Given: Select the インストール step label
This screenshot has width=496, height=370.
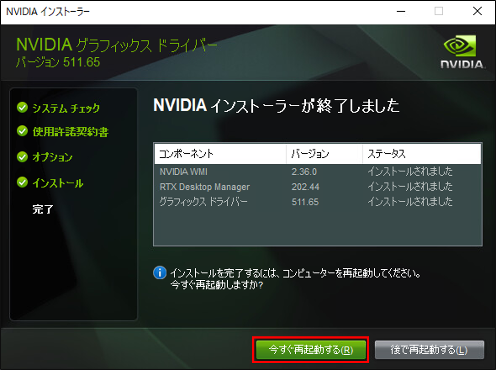Looking at the screenshot, I should (x=58, y=183).
